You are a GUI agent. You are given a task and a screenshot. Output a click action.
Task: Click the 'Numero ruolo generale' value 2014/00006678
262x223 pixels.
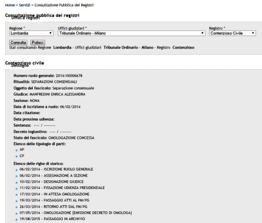pos(69,76)
